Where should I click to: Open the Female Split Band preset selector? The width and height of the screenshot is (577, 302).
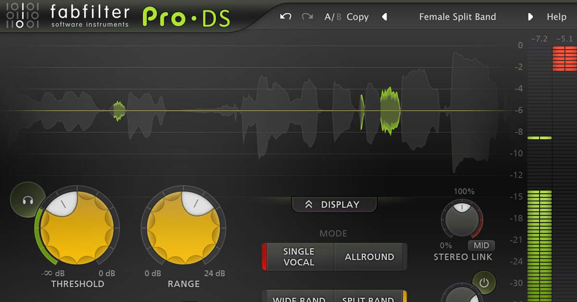point(457,16)
